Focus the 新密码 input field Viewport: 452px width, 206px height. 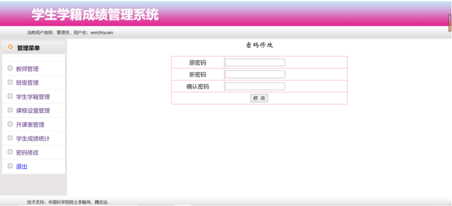(255, 74)
